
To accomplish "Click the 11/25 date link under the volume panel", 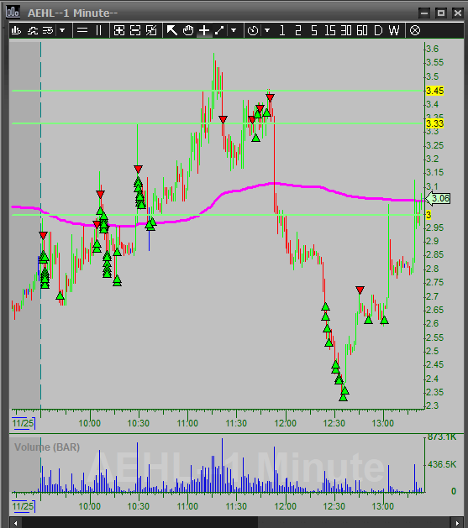I will [23, 506].
